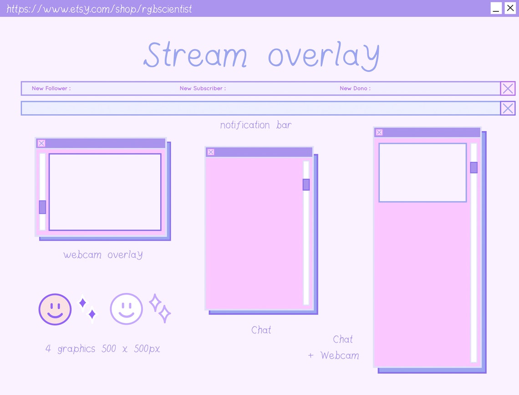Viewport: 519px width, 395px height.
Task: Toggle the X on the second notification strip
Action: point(508,108)
